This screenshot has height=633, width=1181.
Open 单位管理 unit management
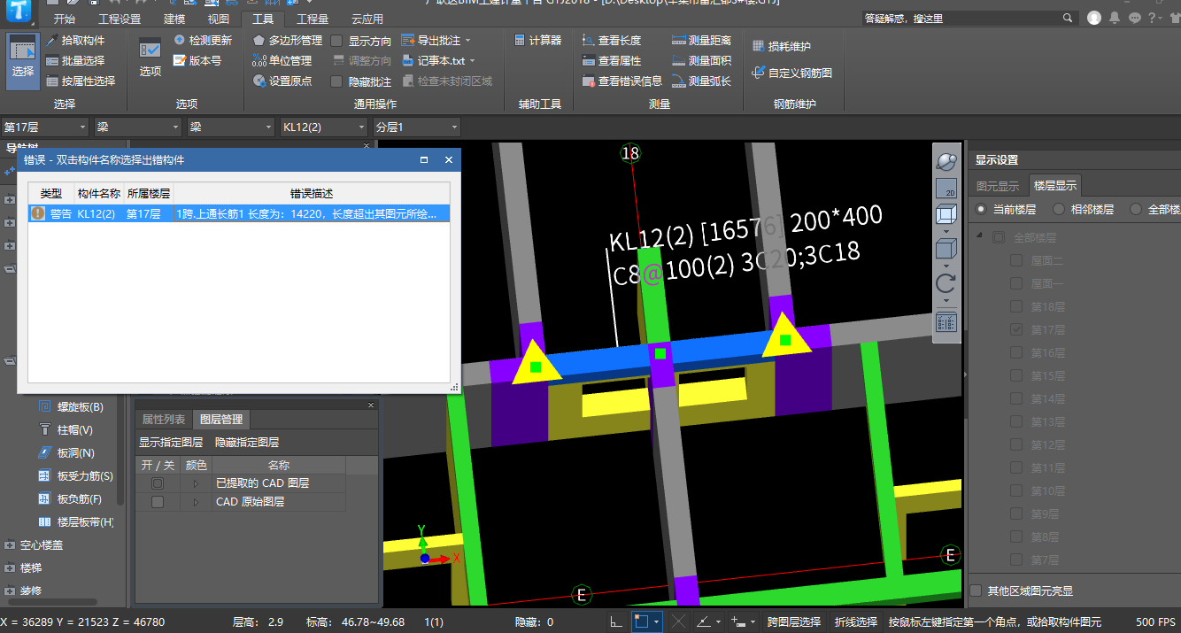tap(282, 61)
